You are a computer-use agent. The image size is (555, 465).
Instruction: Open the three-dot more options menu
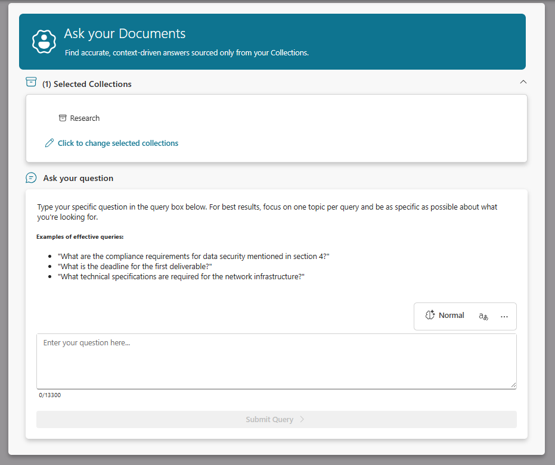[504, 316]
